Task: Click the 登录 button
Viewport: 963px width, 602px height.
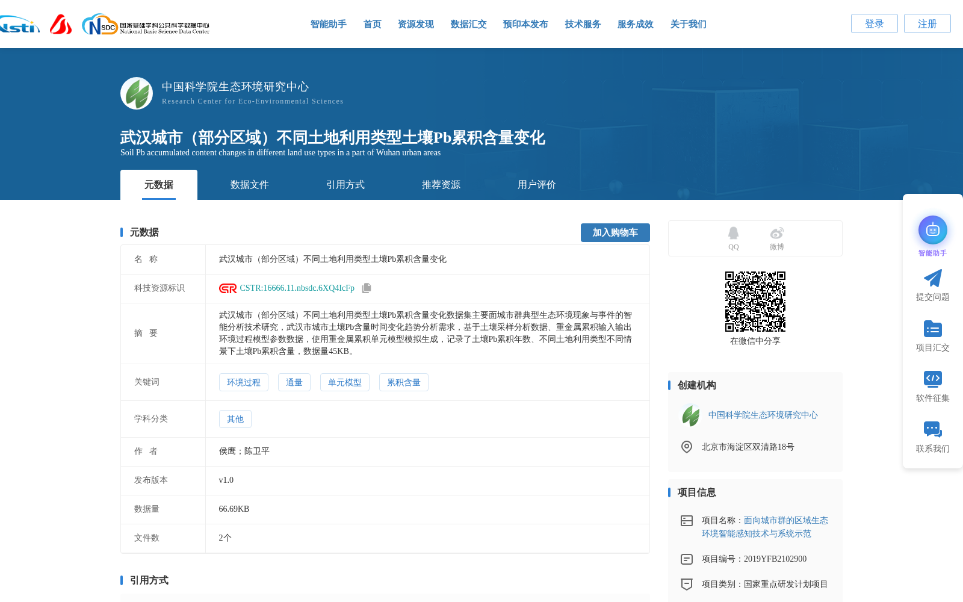Action: pos(875,23)
